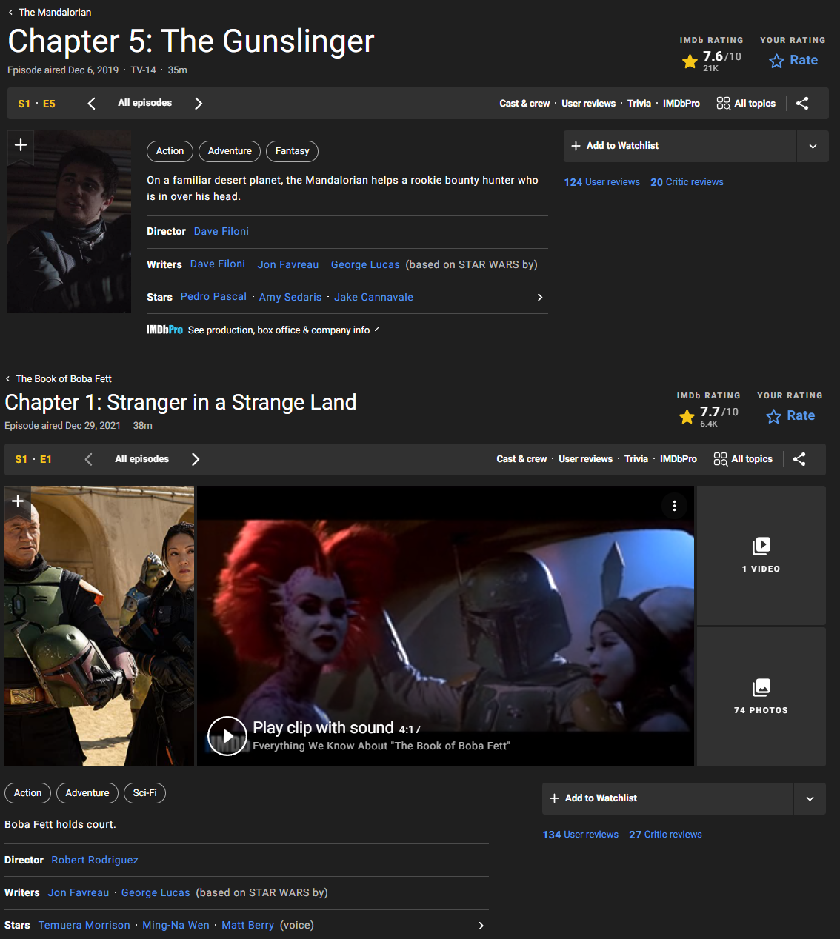
Task: Open Cast & crew for Stranger in Strange Land
Action: click(x=521, y=459)
